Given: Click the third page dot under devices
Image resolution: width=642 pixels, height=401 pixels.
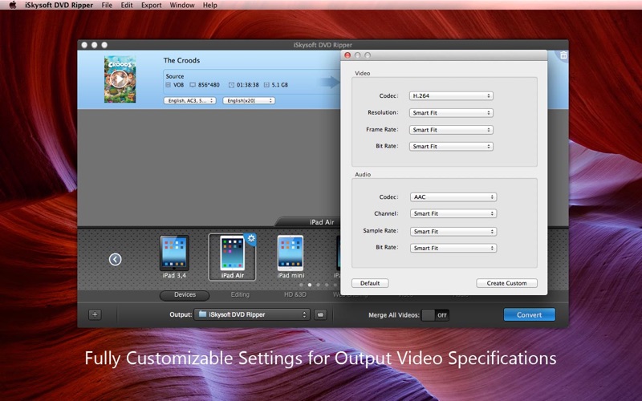Looking at the screenshot, I should (318, 285).
